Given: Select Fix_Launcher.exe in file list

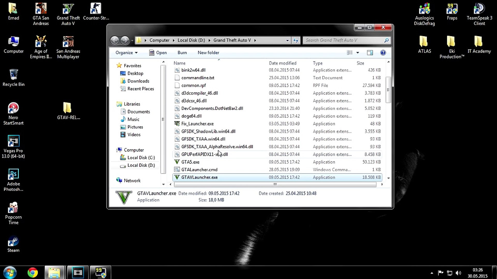Looking at the screenshot, I should click(197, 124).
